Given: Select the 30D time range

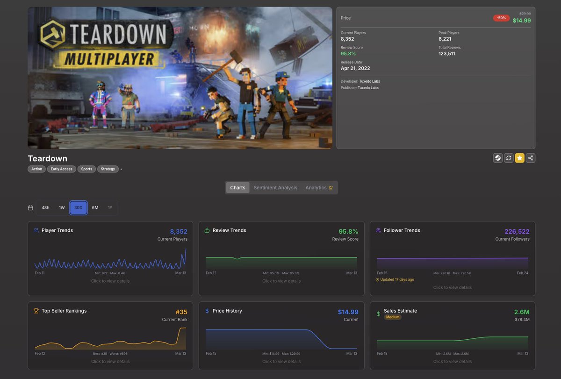Looking at the screenshot, I should 79,208.
